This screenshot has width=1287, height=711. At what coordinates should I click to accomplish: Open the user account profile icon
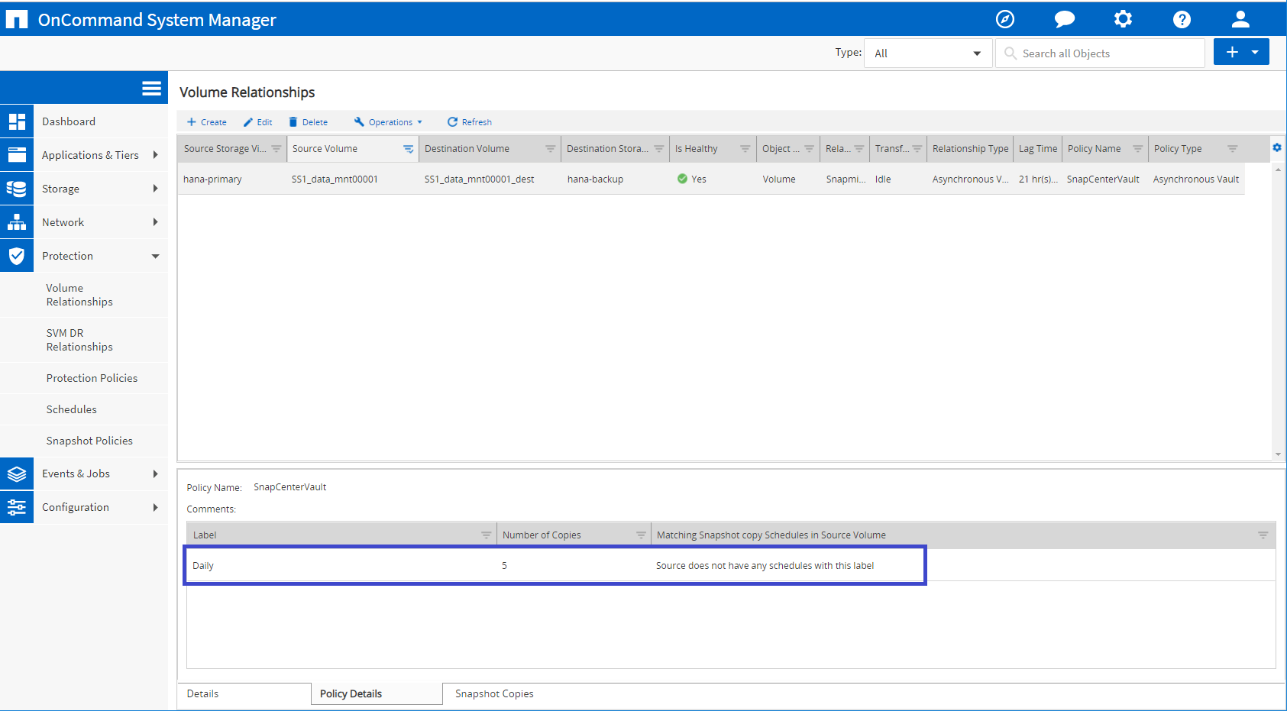tap(1240, 19)
